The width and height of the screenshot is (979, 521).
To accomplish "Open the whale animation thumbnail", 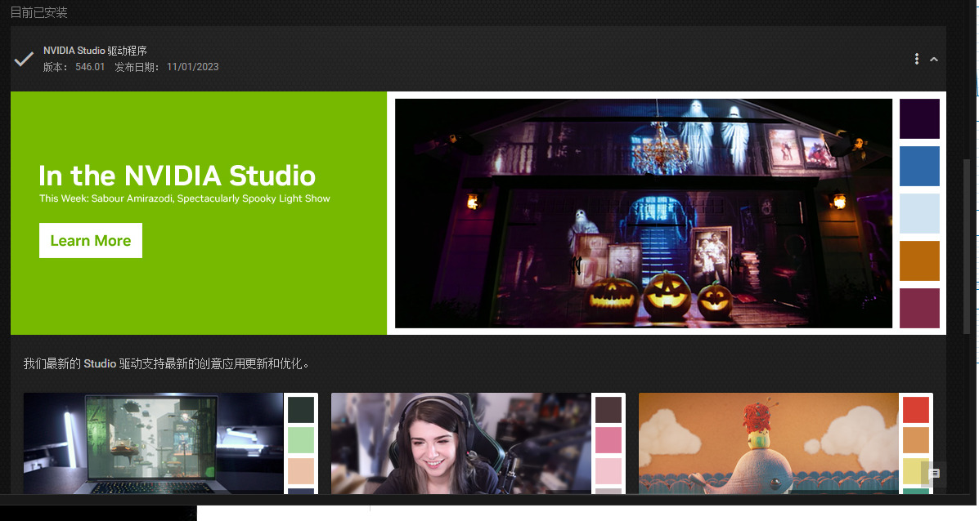I will (x=768, y=443).
